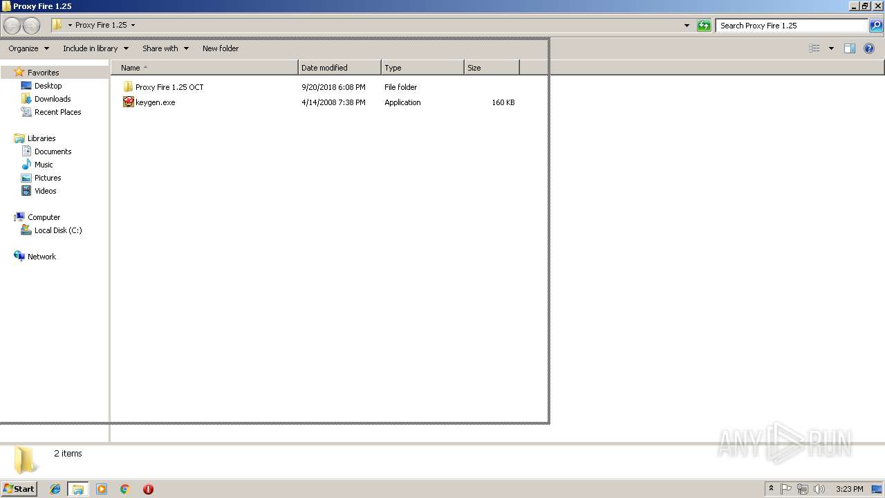Open Help with the question mark icon
Image resolution: width=885 pixels, height=498 pixels.
869,48
